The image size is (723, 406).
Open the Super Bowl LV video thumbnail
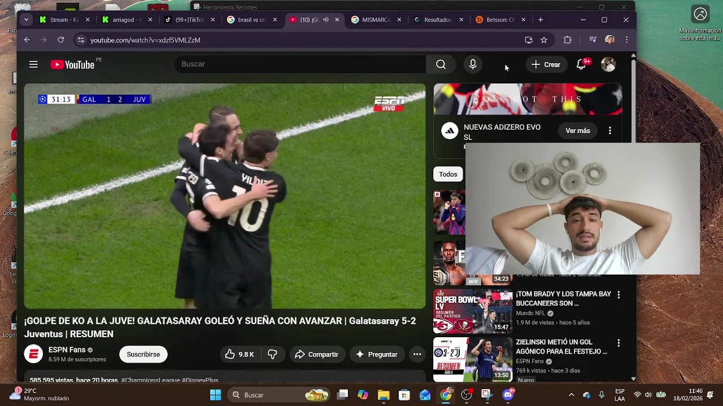click(472, 311)
